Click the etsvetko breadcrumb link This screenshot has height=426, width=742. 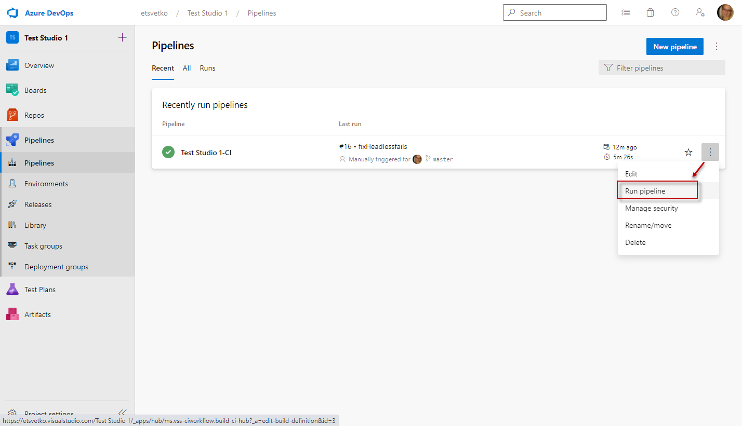[x=154, y=13]
